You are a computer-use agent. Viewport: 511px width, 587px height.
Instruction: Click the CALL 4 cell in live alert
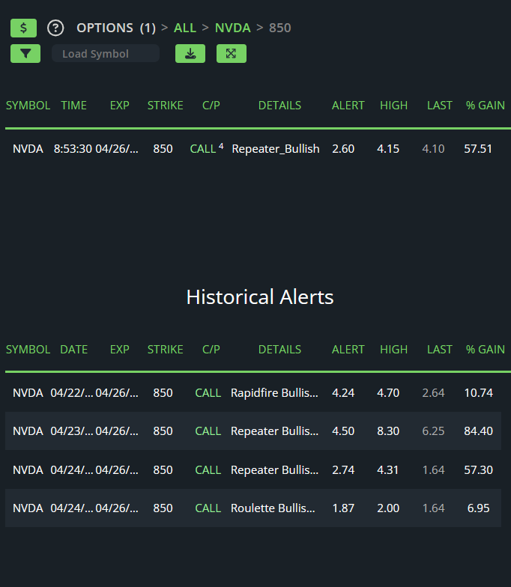[x=207, y=148]
